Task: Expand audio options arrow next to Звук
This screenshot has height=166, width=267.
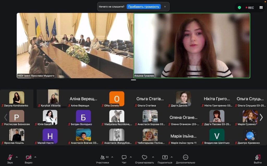Action: pyautogui.click(x=17, y=157)
